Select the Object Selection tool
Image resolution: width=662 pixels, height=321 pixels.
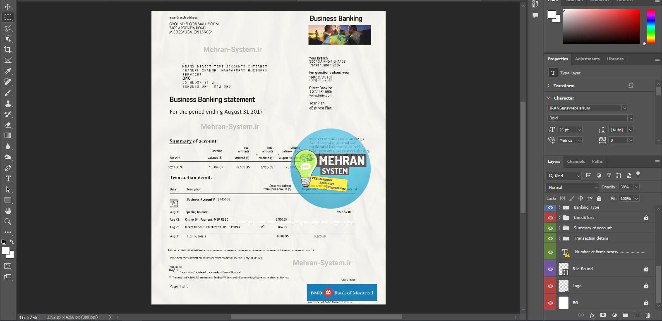[x=8, y=39]
